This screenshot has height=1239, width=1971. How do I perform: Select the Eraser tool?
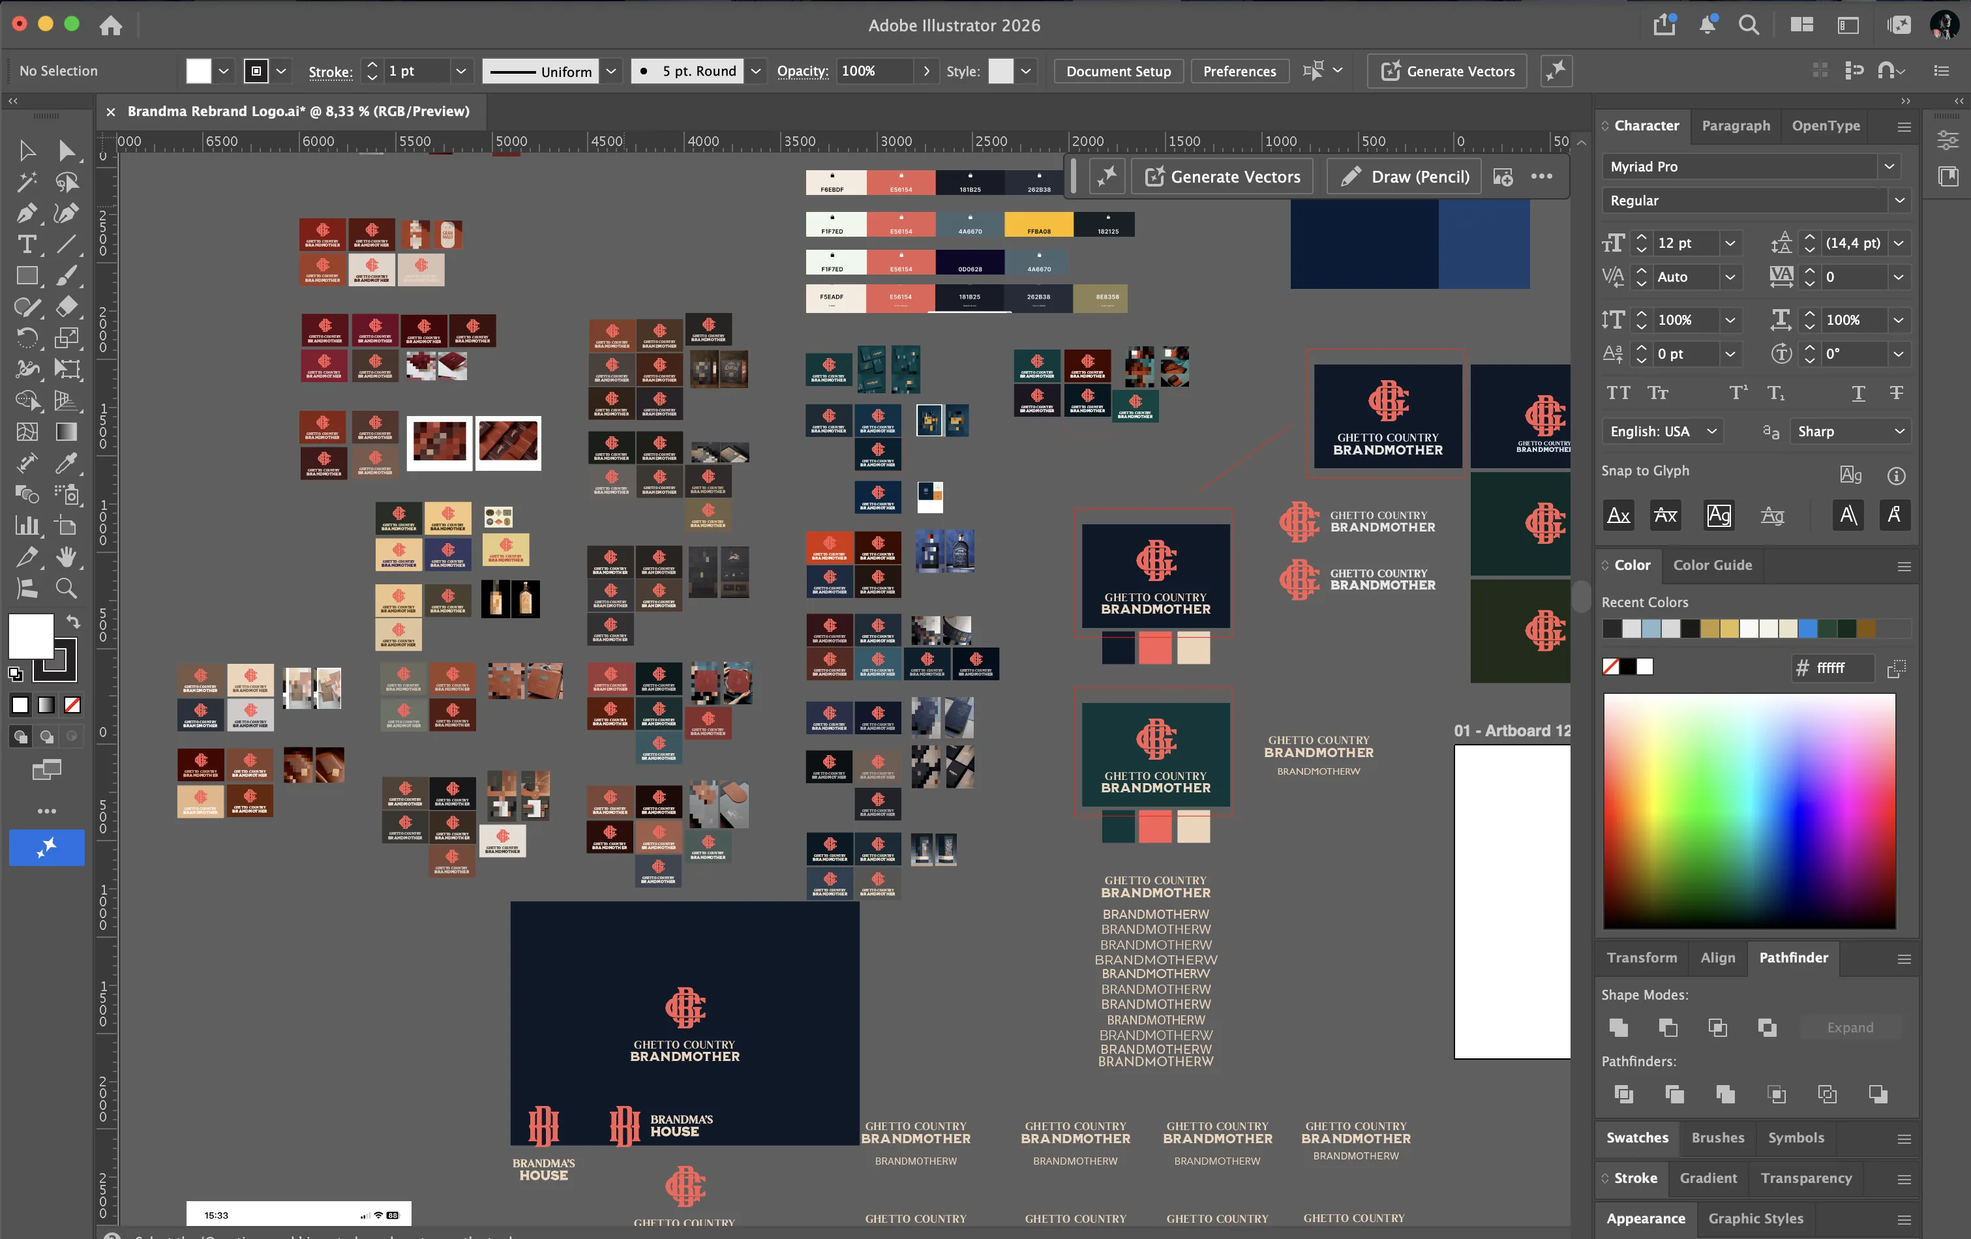[x=67, y=307]
